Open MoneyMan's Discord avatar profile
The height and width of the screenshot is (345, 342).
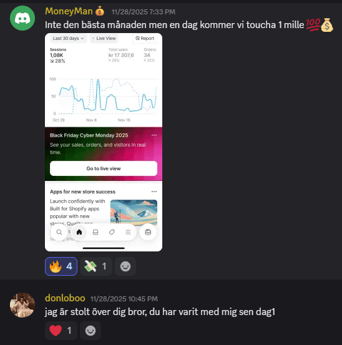click(22, 18)
